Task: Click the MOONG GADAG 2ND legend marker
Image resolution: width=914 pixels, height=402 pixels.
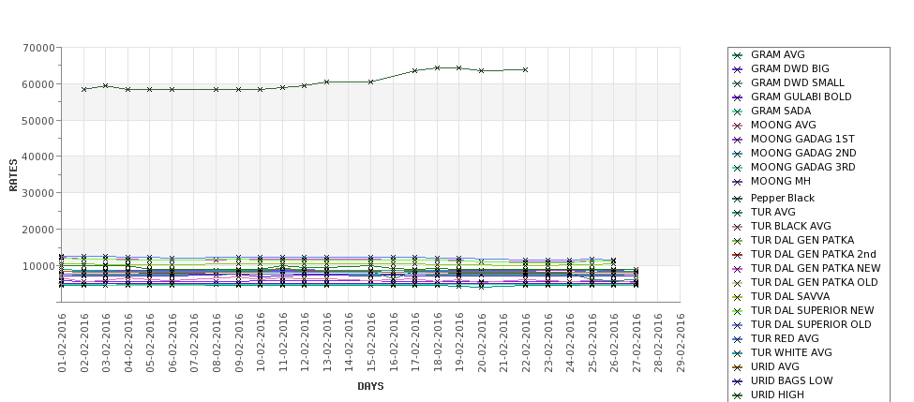Action: click(x=738, y=154)
